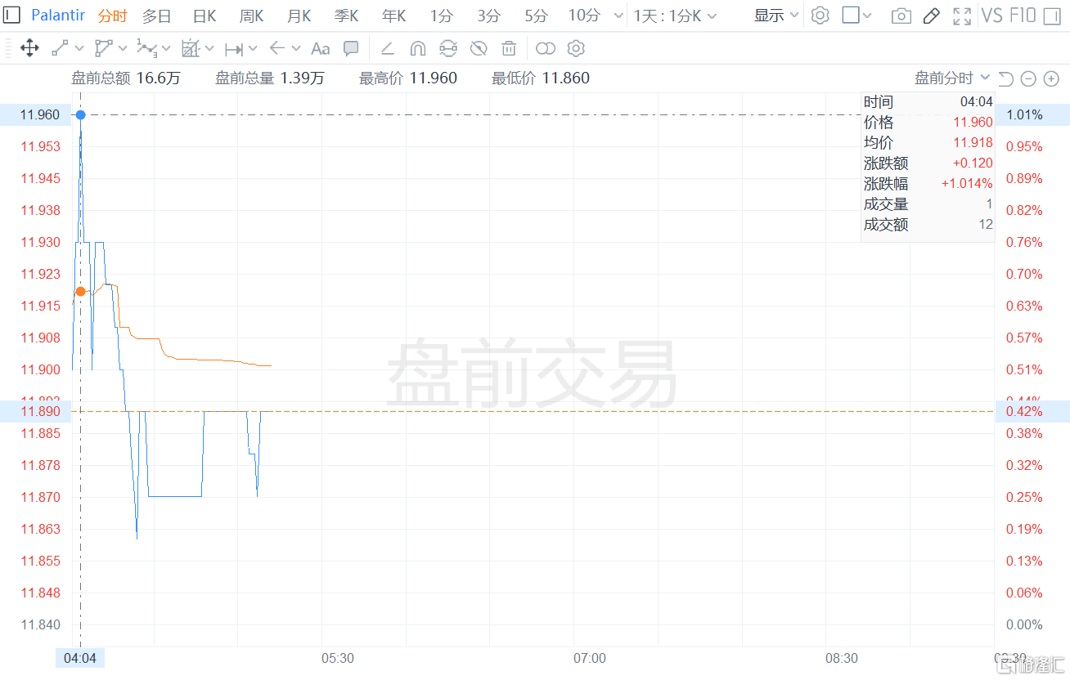
Task: Open the pencil drawing mode
Action: [932, 16]
